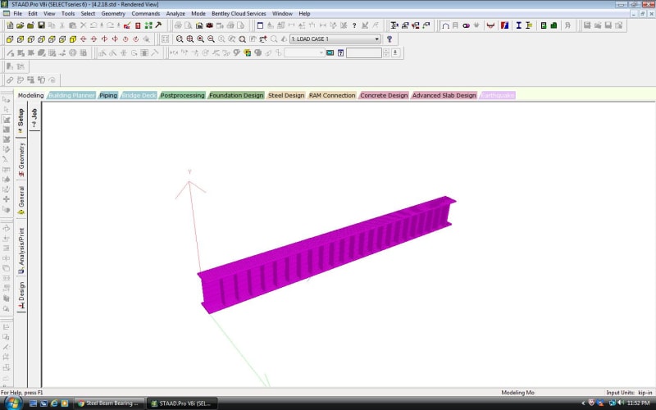The height and width of the screenshot is (410, 656).
Task: Open the Help menu
Action: (x=304, y=14)
